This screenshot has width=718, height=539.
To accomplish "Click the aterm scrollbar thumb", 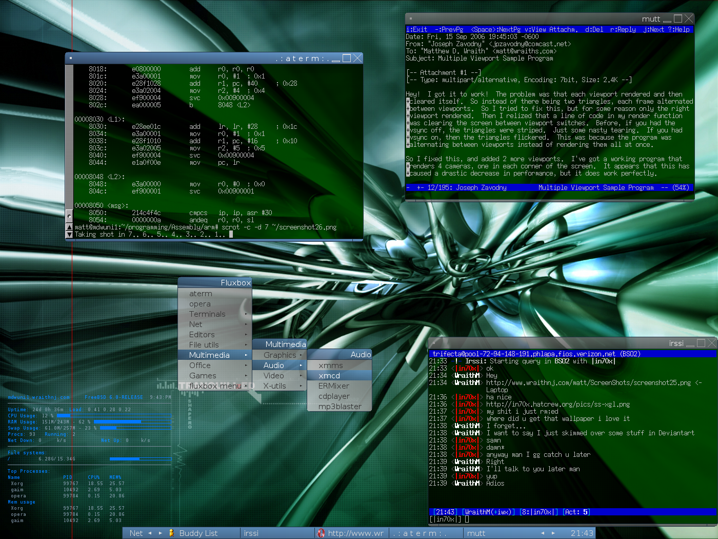I will tap(69, 216).
